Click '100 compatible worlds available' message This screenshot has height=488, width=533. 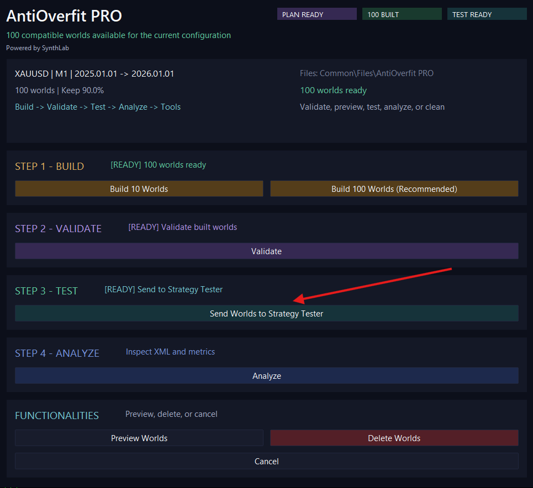(118, 35)
